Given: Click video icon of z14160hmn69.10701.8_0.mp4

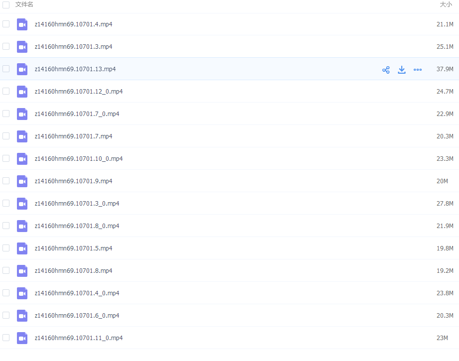Looking at the screenshot, I should (x=22, y=226).
